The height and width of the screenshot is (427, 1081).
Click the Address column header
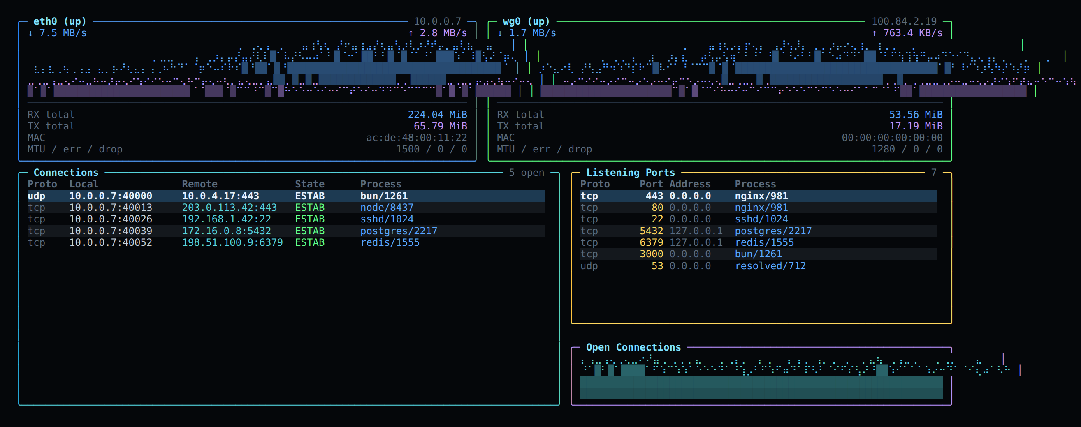click(690, 184)
